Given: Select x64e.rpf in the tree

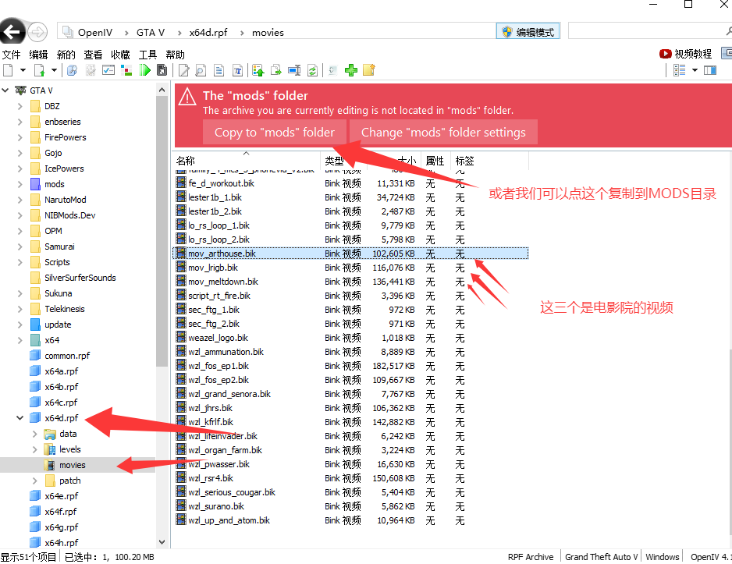Looking at the screenshot, I should click(x=61, y=496).
